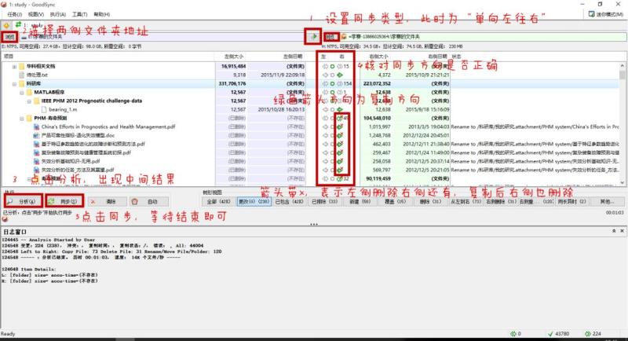Screen dimensions: 628x341
Task: Click the 自动 Auto clock button
Action: point(149,202)
